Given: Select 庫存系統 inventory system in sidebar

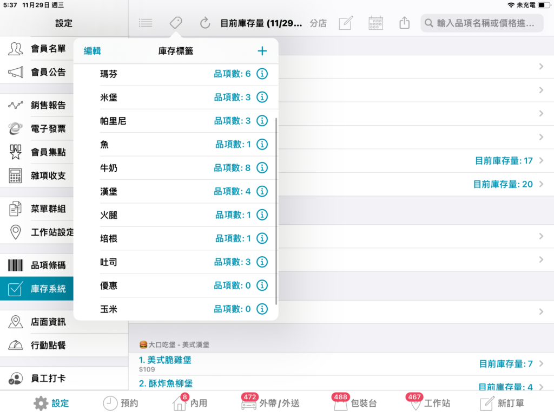Looking at the screenshot, I should pyautogui.click(x=37, y=289).
